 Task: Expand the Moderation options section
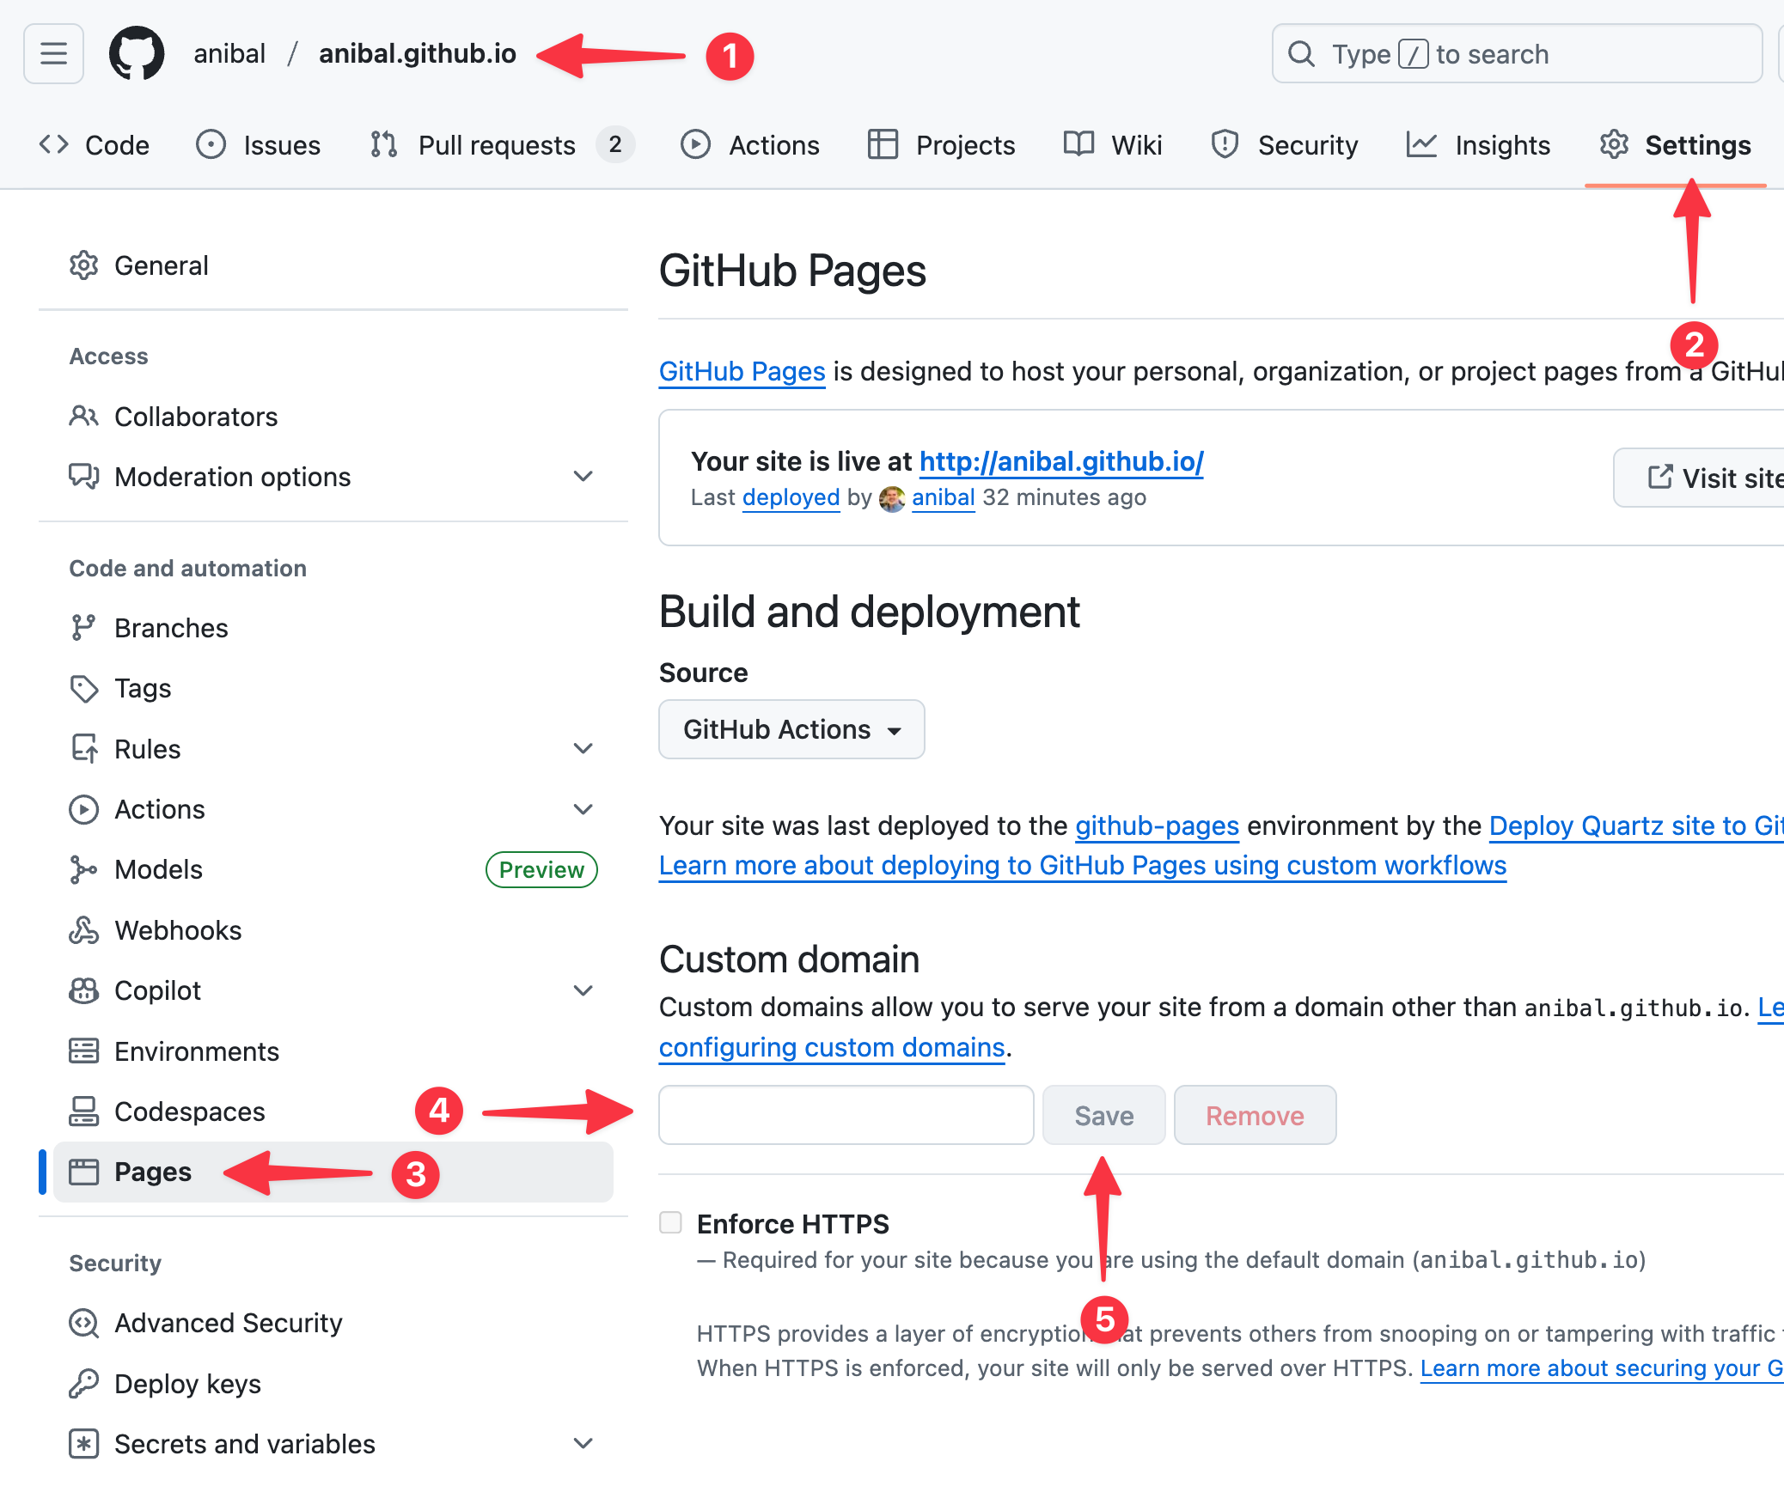point(583,477)
